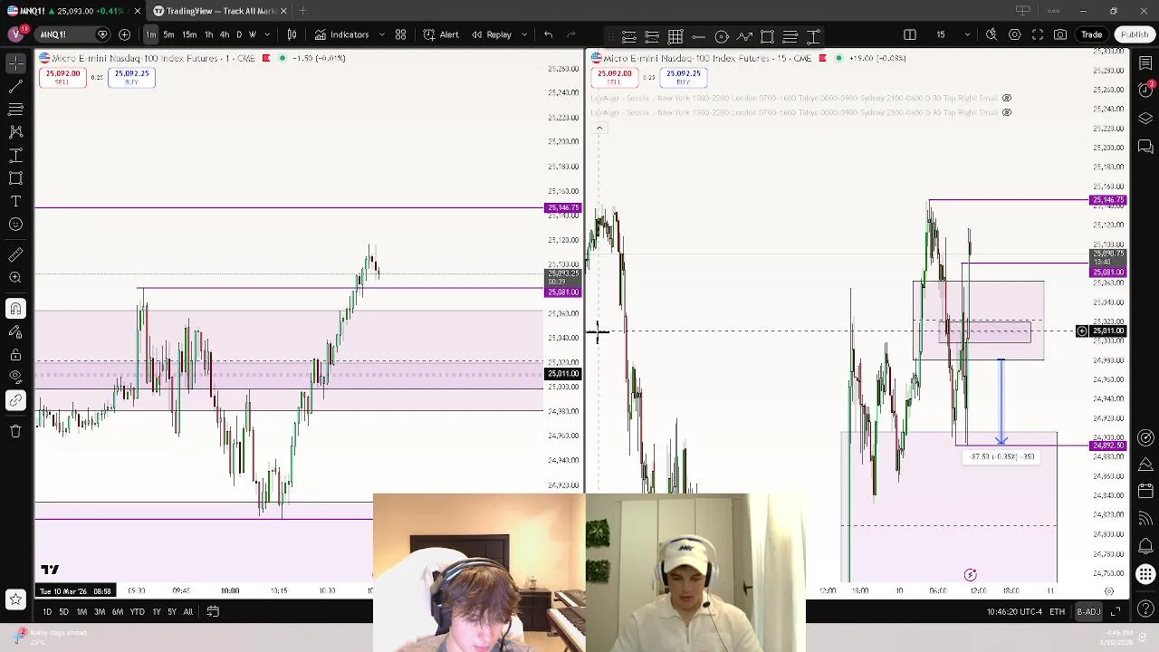Click the Publish button
The height and width of the screenshot is (652, 1159).
1134,34
